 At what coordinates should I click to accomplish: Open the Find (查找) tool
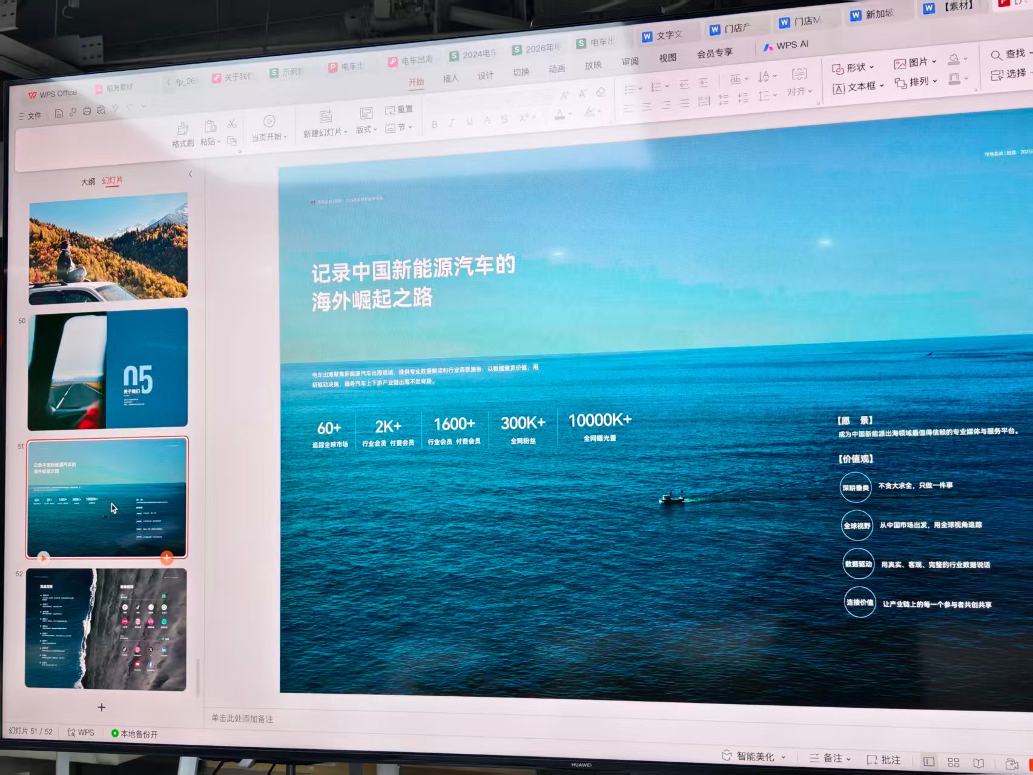(x=1008, y=55)
